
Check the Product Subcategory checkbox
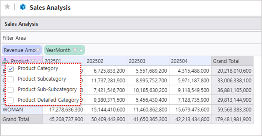[11, 79]
